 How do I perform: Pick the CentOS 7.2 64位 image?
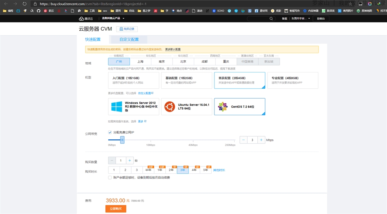coord(240,106)
